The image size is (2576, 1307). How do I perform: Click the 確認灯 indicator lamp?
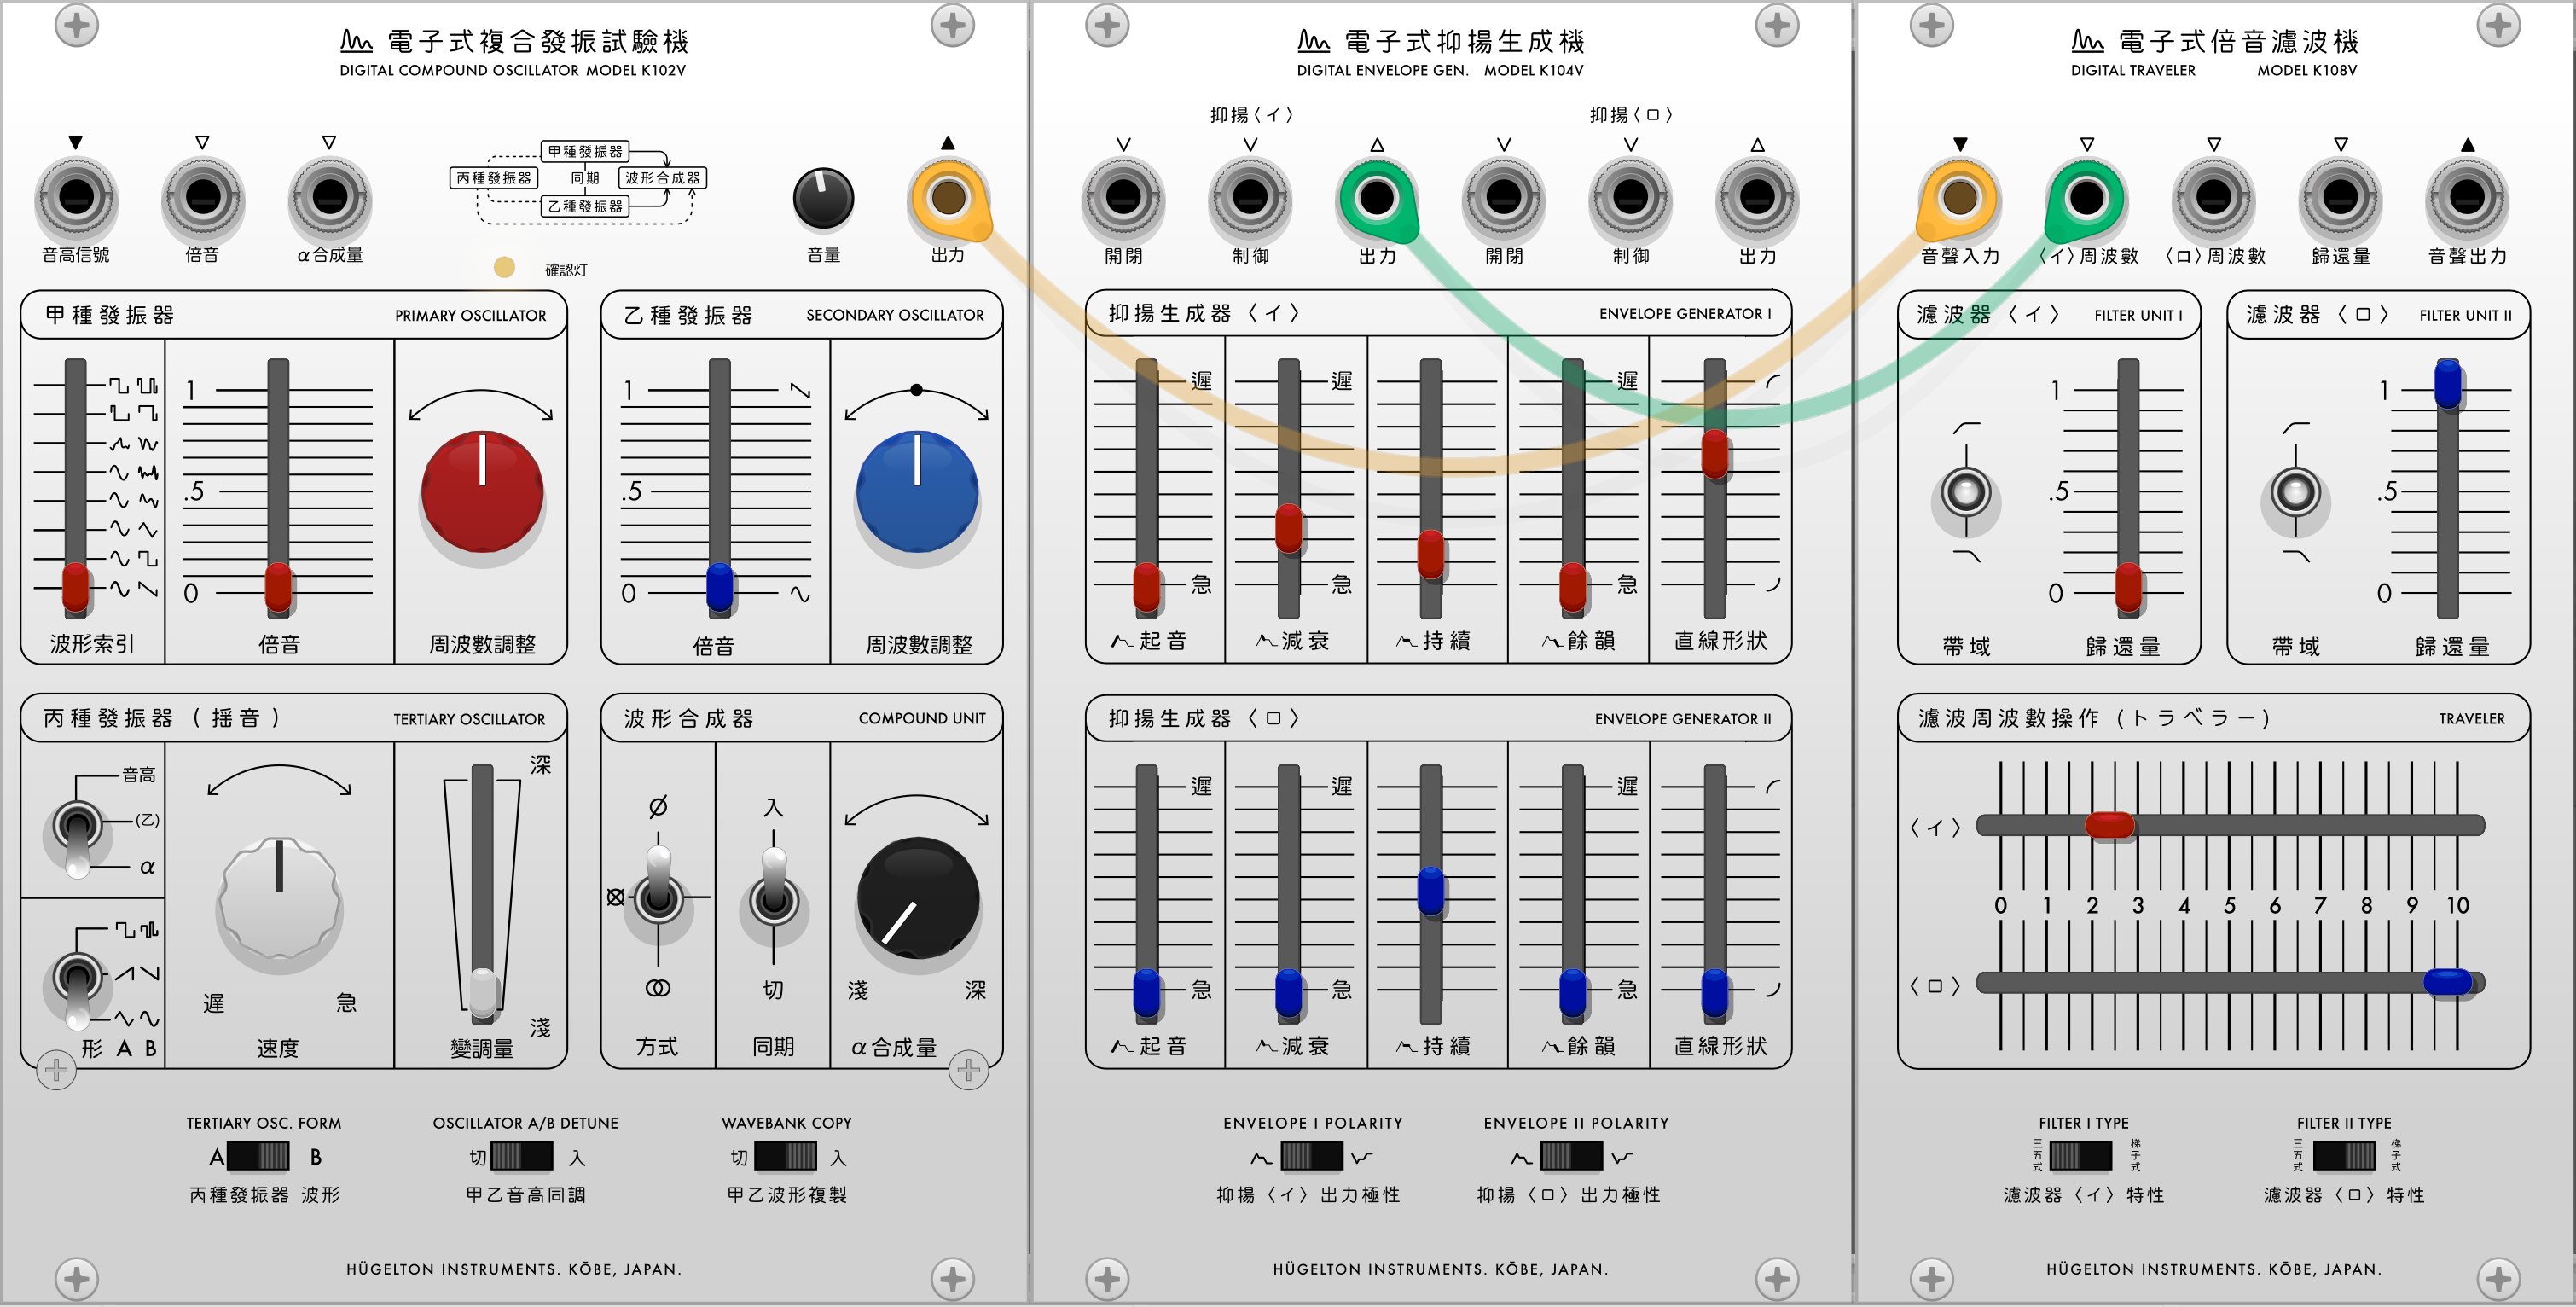(503, 267)
